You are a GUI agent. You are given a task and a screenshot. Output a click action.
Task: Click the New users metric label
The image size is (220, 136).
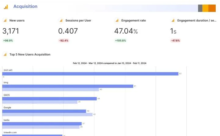pos(17,20)
